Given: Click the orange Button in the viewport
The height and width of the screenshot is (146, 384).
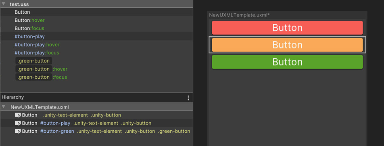Looking at the screenshot, I should [287, 45].
